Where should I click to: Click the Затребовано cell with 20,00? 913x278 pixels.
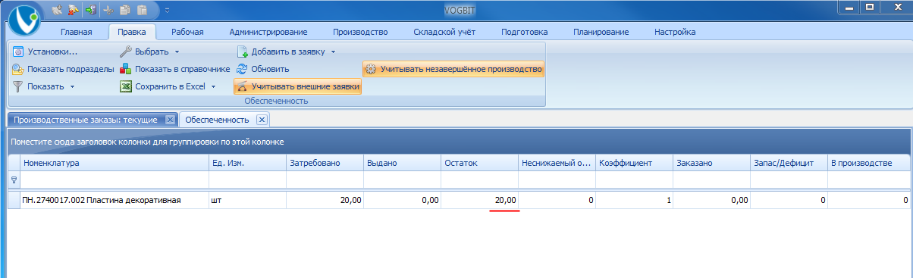pyautogui.click(x=325, y=200)
